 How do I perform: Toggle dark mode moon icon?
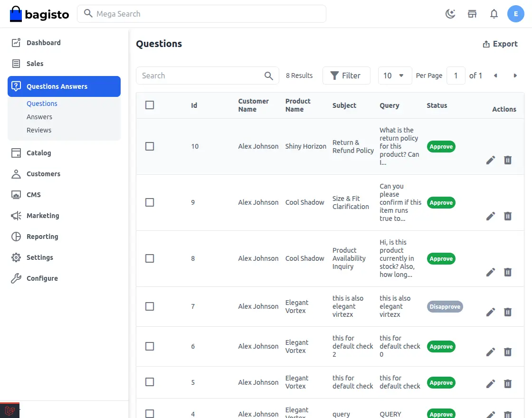coord(450,14)
